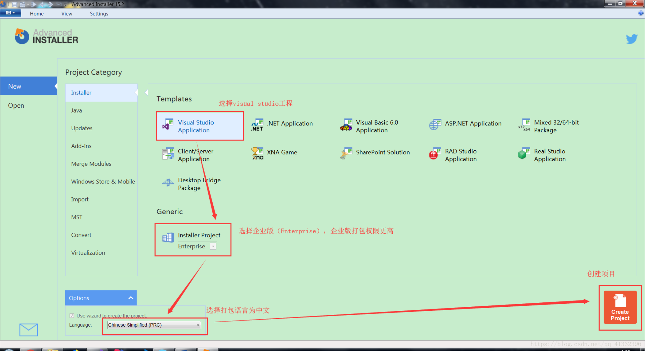Choose the .NET Application template icon
The image size is (645, 351).
click(x=257, y=125)
